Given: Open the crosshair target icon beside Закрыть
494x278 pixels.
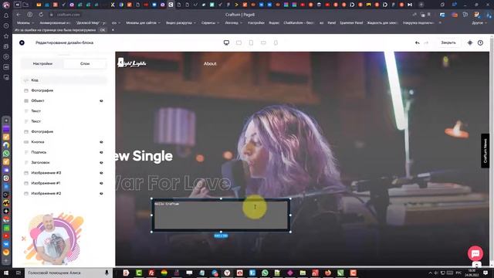Looking at the screenshot, I should coord(470,42).
